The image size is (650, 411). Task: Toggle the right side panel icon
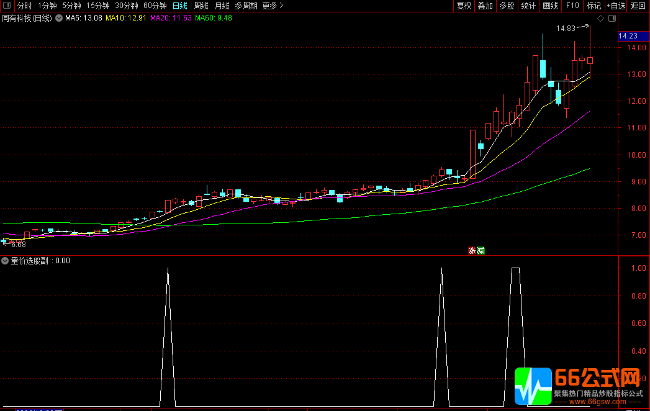[612, 18]
